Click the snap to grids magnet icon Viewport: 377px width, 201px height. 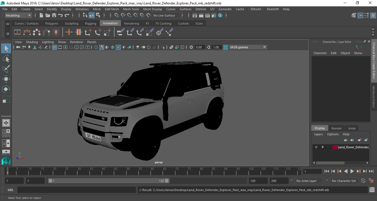(117, 15)
